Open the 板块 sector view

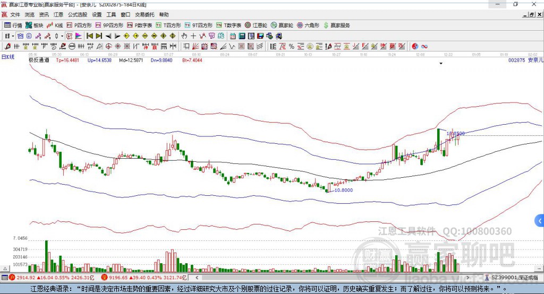click(34, 25)
